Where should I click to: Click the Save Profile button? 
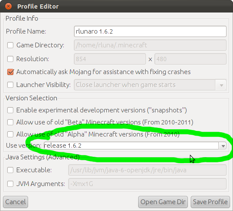click(210, 202)
